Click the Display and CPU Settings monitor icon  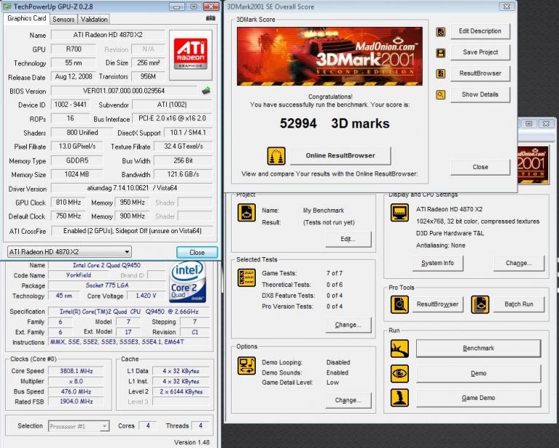(x=399, y=213)
